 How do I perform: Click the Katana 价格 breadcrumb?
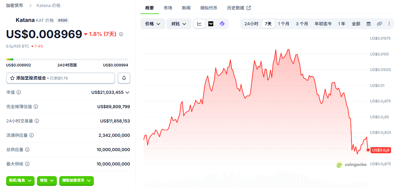click(48, 5)
